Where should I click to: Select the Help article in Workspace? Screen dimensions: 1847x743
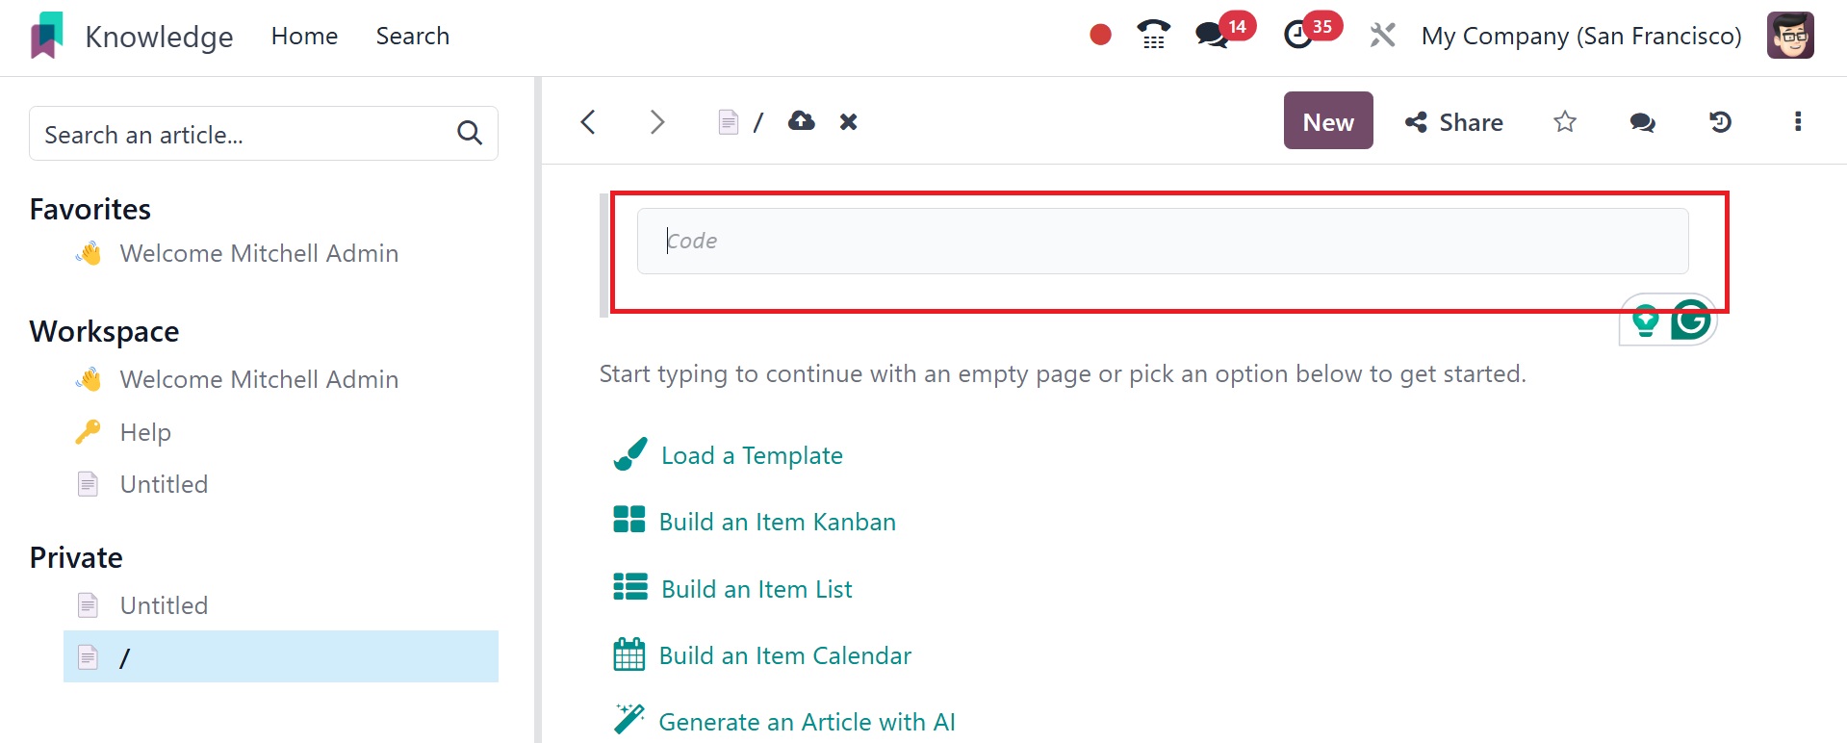click(x=145, y=432)
